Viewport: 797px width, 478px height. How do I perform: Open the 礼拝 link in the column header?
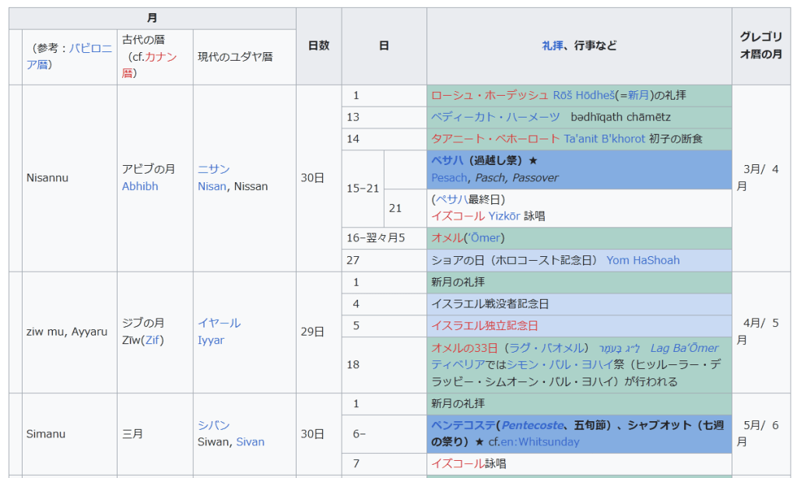(x=552, y=46)
